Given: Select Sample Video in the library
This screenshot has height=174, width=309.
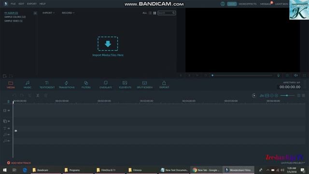Looking at the screenshot, I should click(x=14, y=21).
